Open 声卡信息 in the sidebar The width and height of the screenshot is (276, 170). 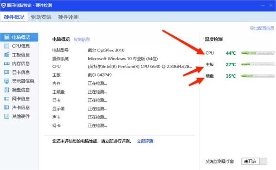point(19,108)
